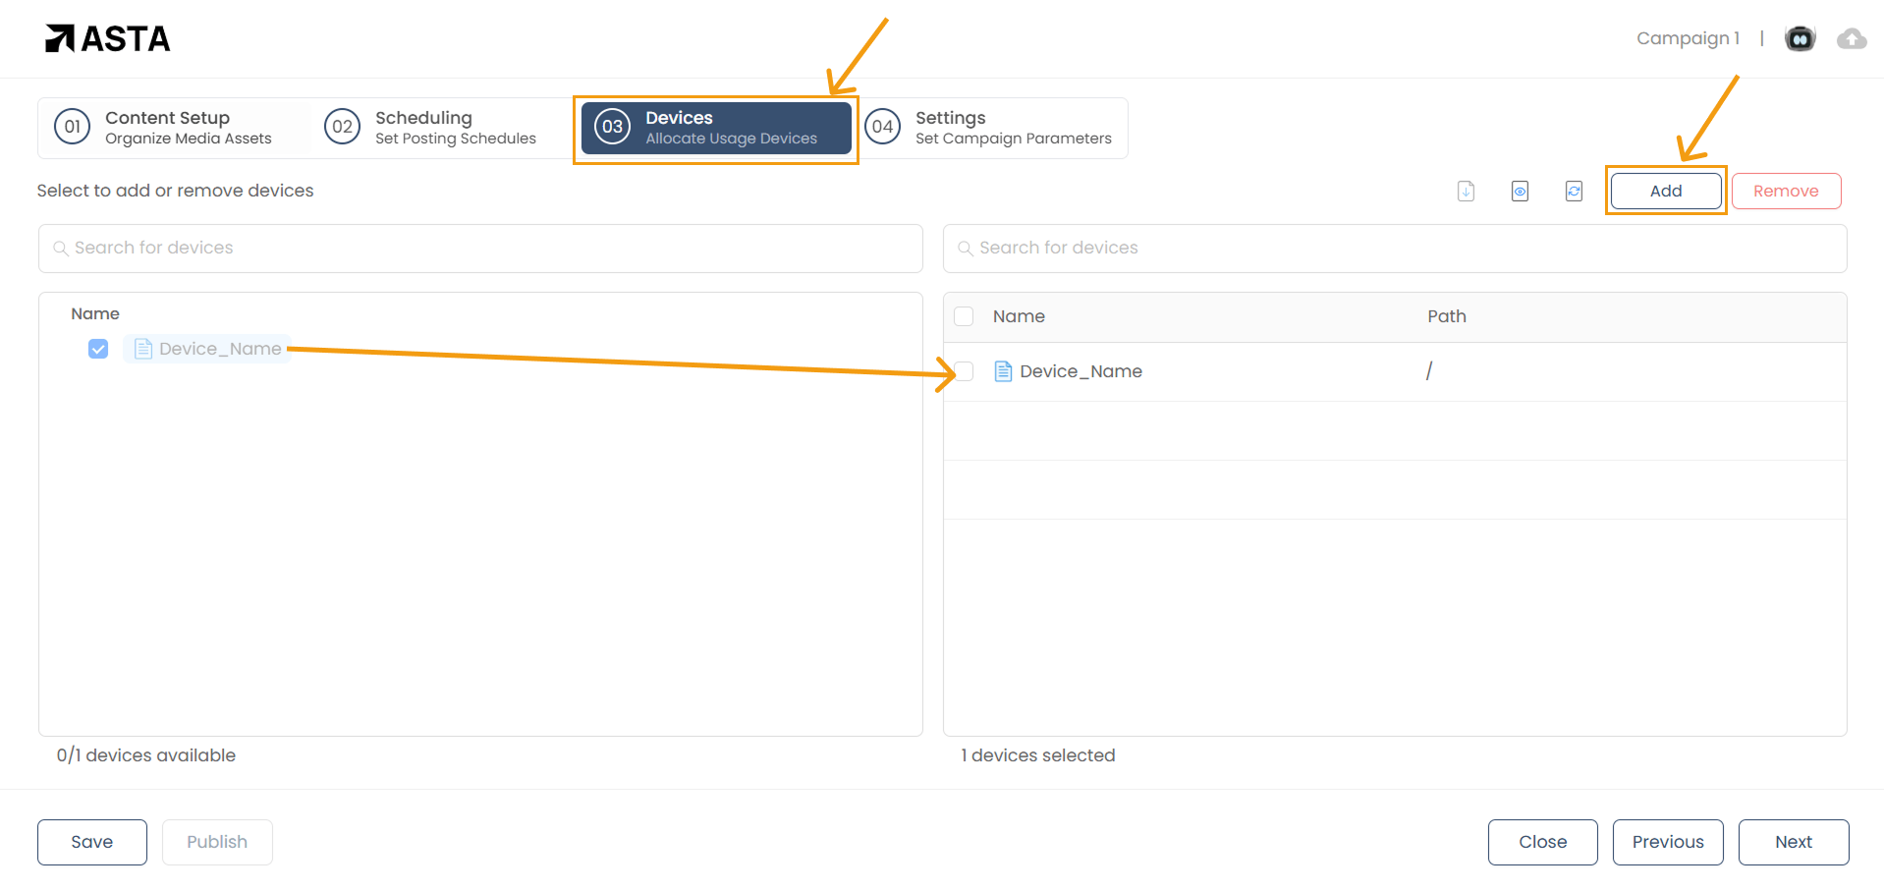Image resolution: width=1884 pixels, height=891 pixels.
Task: Switch to the Settings step
Action: coord(992,127)
